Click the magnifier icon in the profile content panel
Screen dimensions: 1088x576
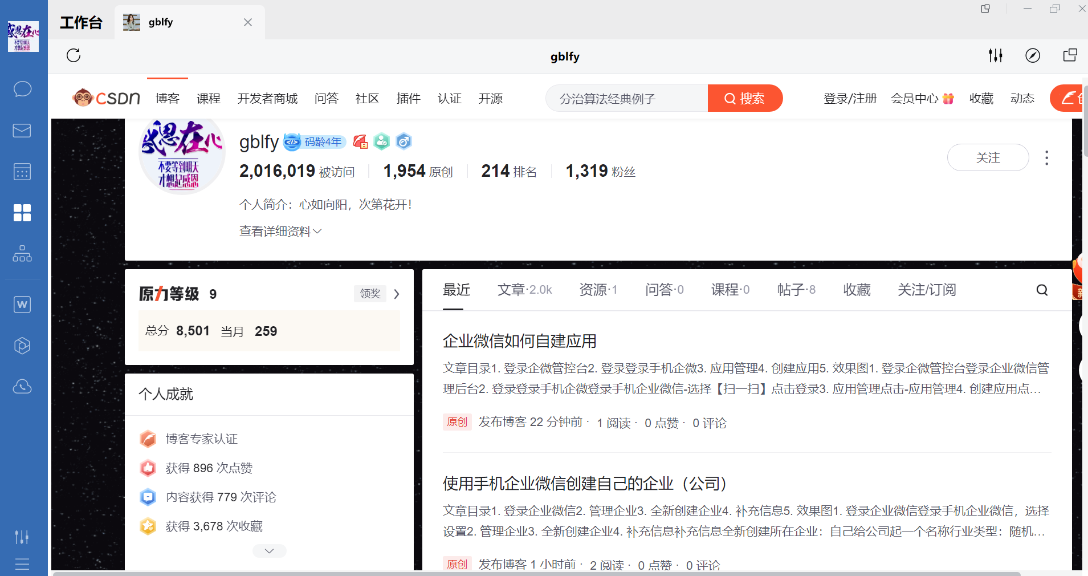click(x=1042, y=290)
